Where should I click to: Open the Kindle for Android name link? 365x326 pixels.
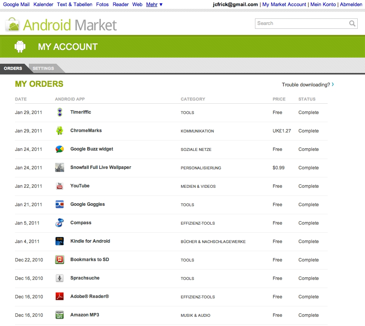click(x=90, y=241)
